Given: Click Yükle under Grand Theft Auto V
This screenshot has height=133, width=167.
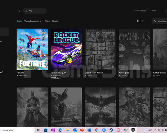Looking at the screenshot, I should [88, 75].
